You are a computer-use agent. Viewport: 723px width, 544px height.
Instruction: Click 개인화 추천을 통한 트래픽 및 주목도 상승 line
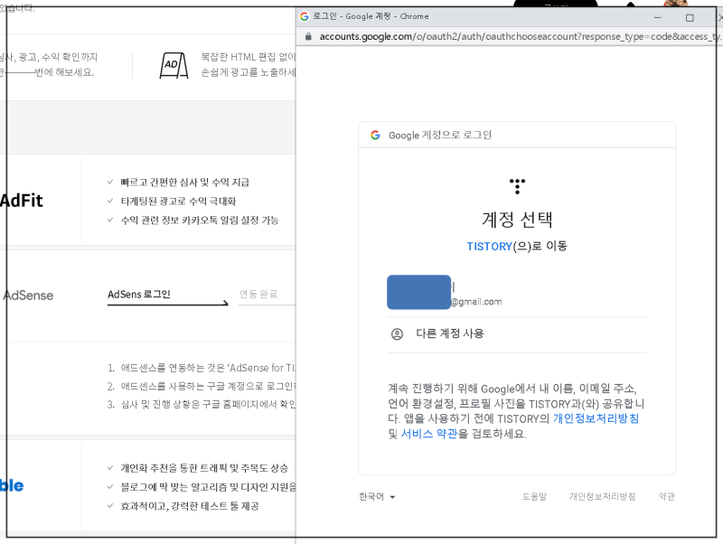point(204,468)
